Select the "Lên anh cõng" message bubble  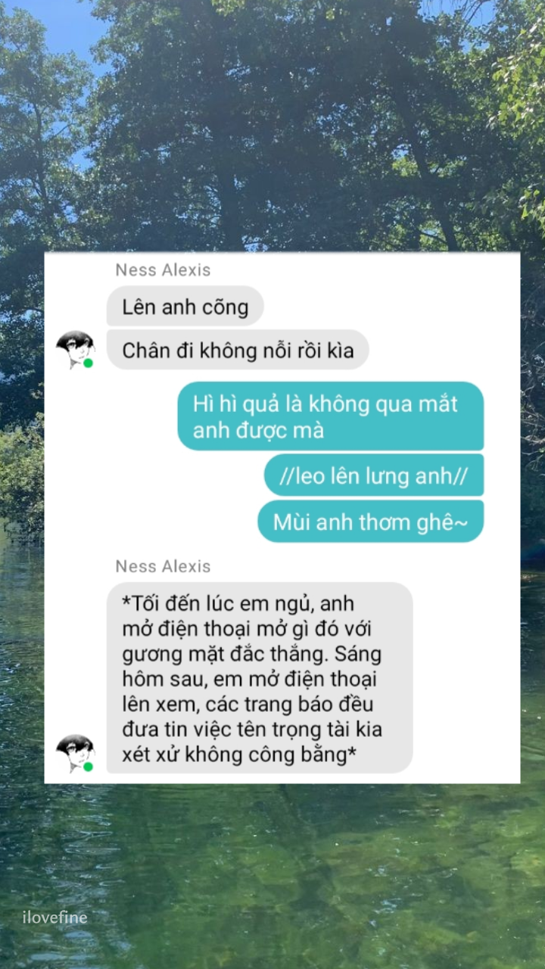tap(185, 307)
